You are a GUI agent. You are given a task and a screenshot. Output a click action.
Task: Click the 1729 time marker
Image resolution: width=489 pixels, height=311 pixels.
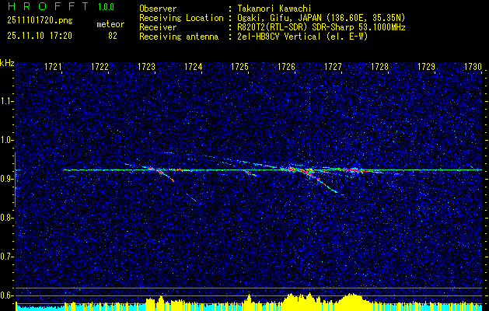426,66
